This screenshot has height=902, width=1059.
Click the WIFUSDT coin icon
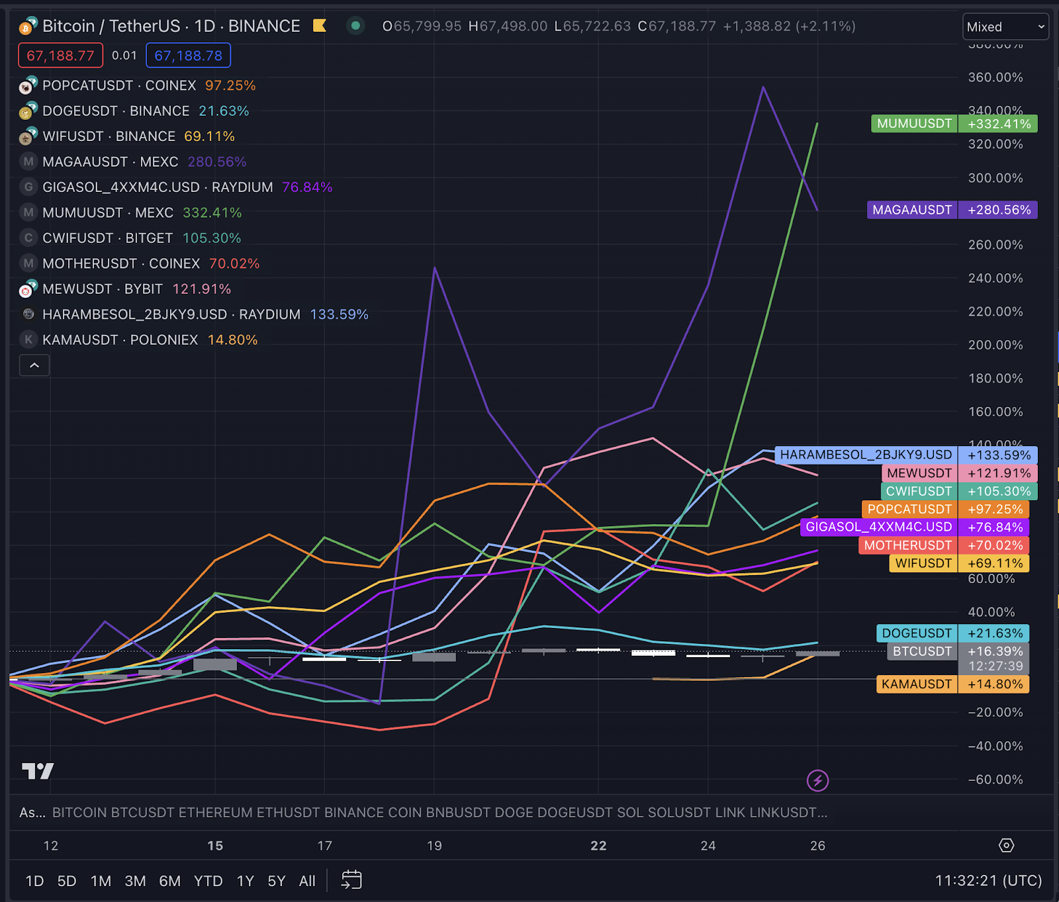point(28,136)
